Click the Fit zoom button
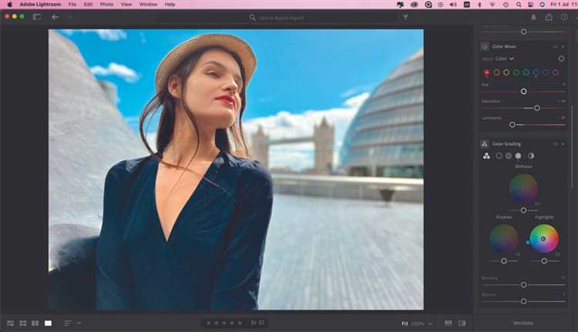Viewport: 578px width, 332px height. pyautogui.click(x=405, y=324)
